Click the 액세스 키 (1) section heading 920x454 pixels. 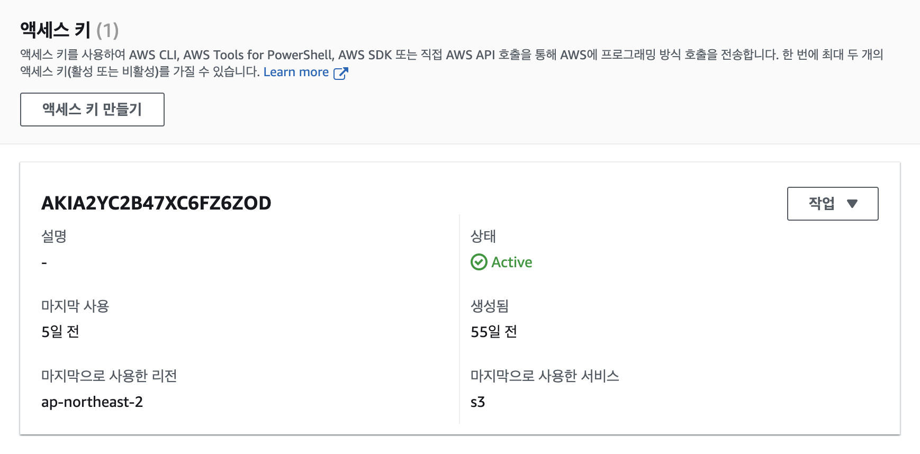(69, 30)
